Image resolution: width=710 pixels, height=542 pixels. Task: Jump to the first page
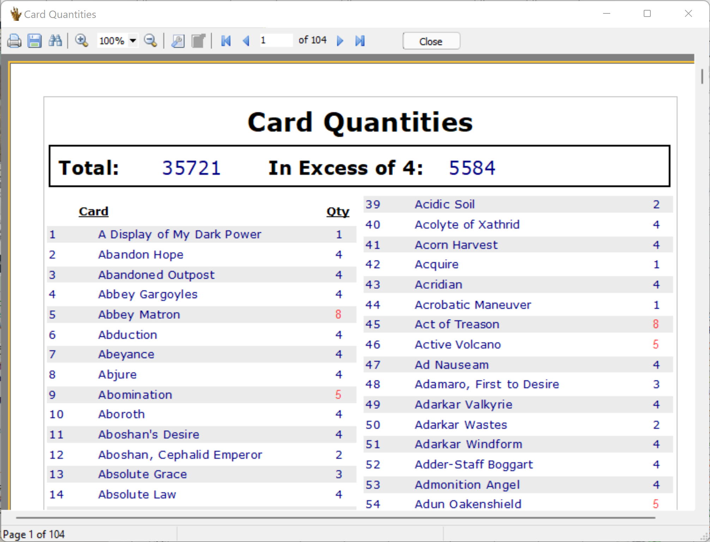point(226,41)
